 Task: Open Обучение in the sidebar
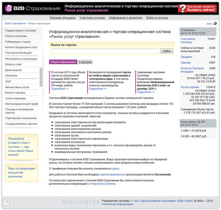point(11,76)
